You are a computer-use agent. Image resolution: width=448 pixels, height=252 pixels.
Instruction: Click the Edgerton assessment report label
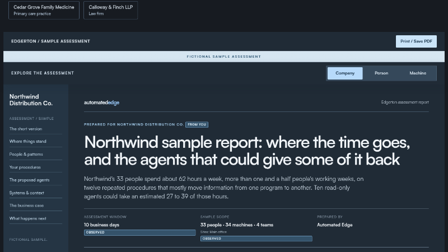tap(405, 102)
